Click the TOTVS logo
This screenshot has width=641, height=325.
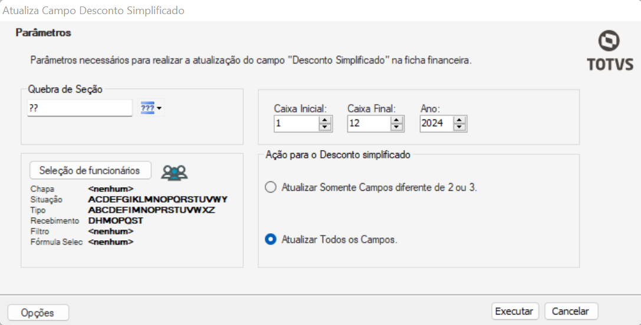[609, 51]
